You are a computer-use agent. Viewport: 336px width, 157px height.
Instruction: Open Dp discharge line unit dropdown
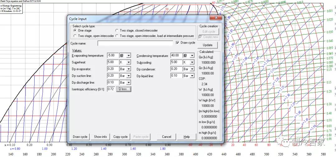[129, 83]
